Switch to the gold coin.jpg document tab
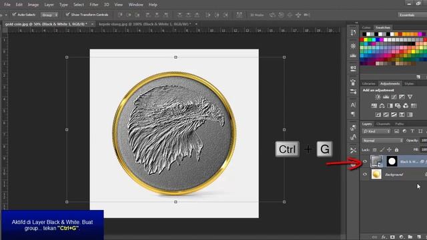Screen dimensions: 427x240 [46, 24]
